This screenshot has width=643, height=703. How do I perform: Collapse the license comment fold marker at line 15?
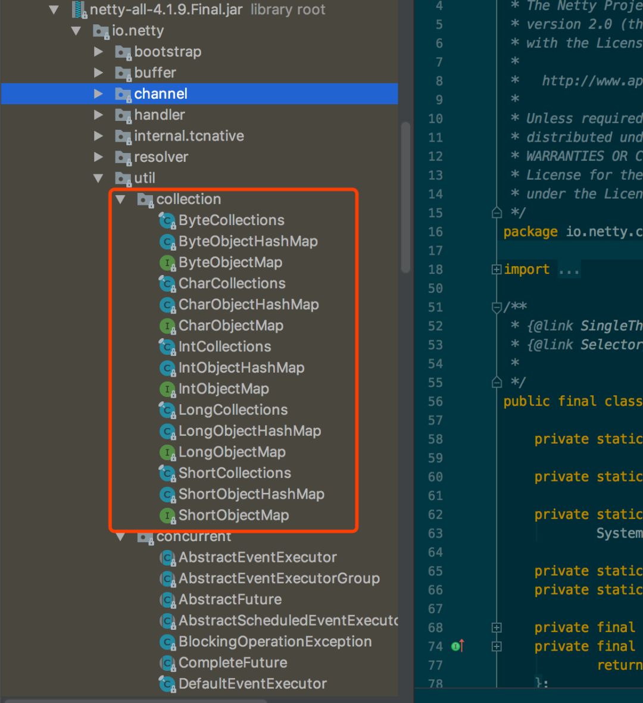point(497,213)
